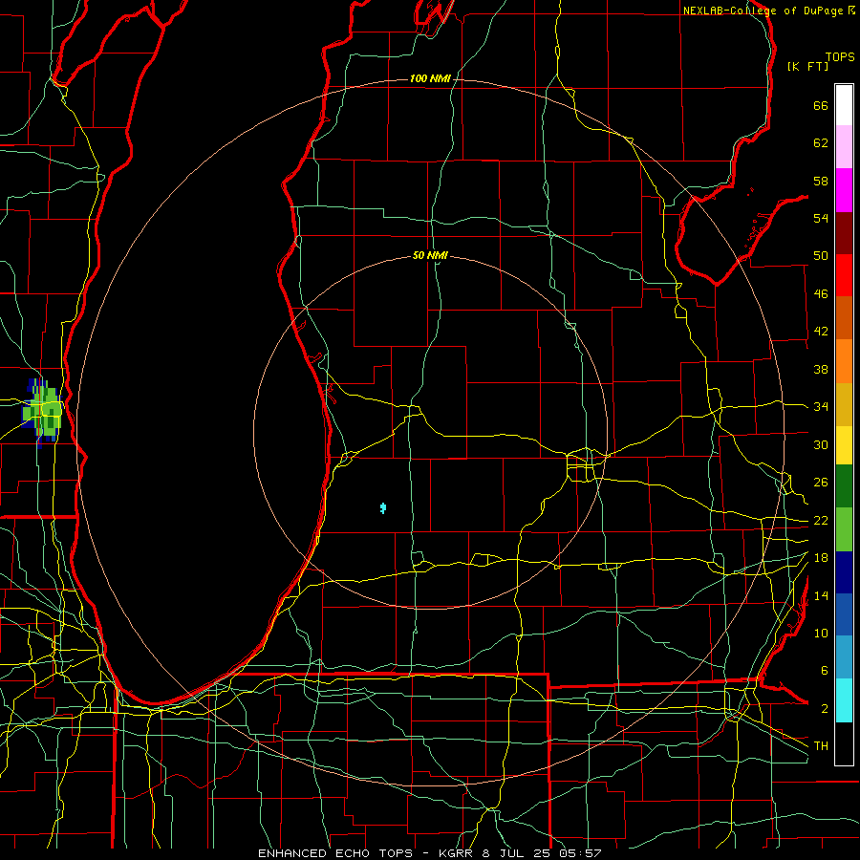Click the green echo cluster west of the lake
The height and width of the screenshot is (860, 860).
[x=43, y=411]
